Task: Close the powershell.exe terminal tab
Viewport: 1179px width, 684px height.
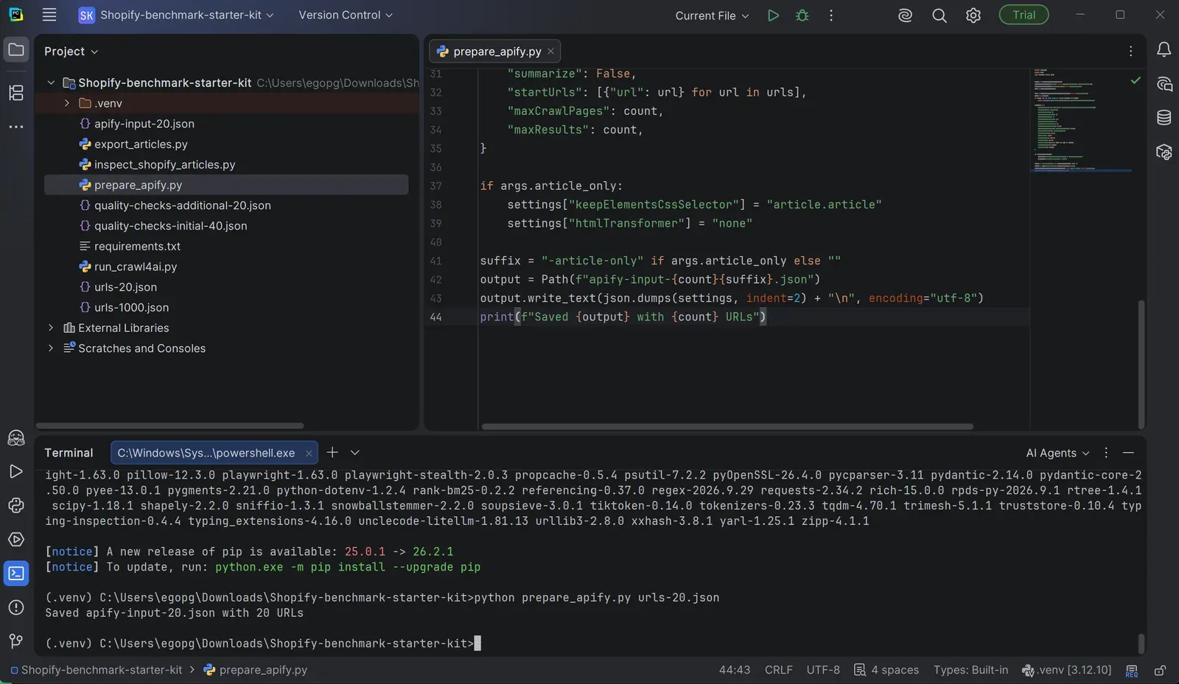Action: (309, 453)
